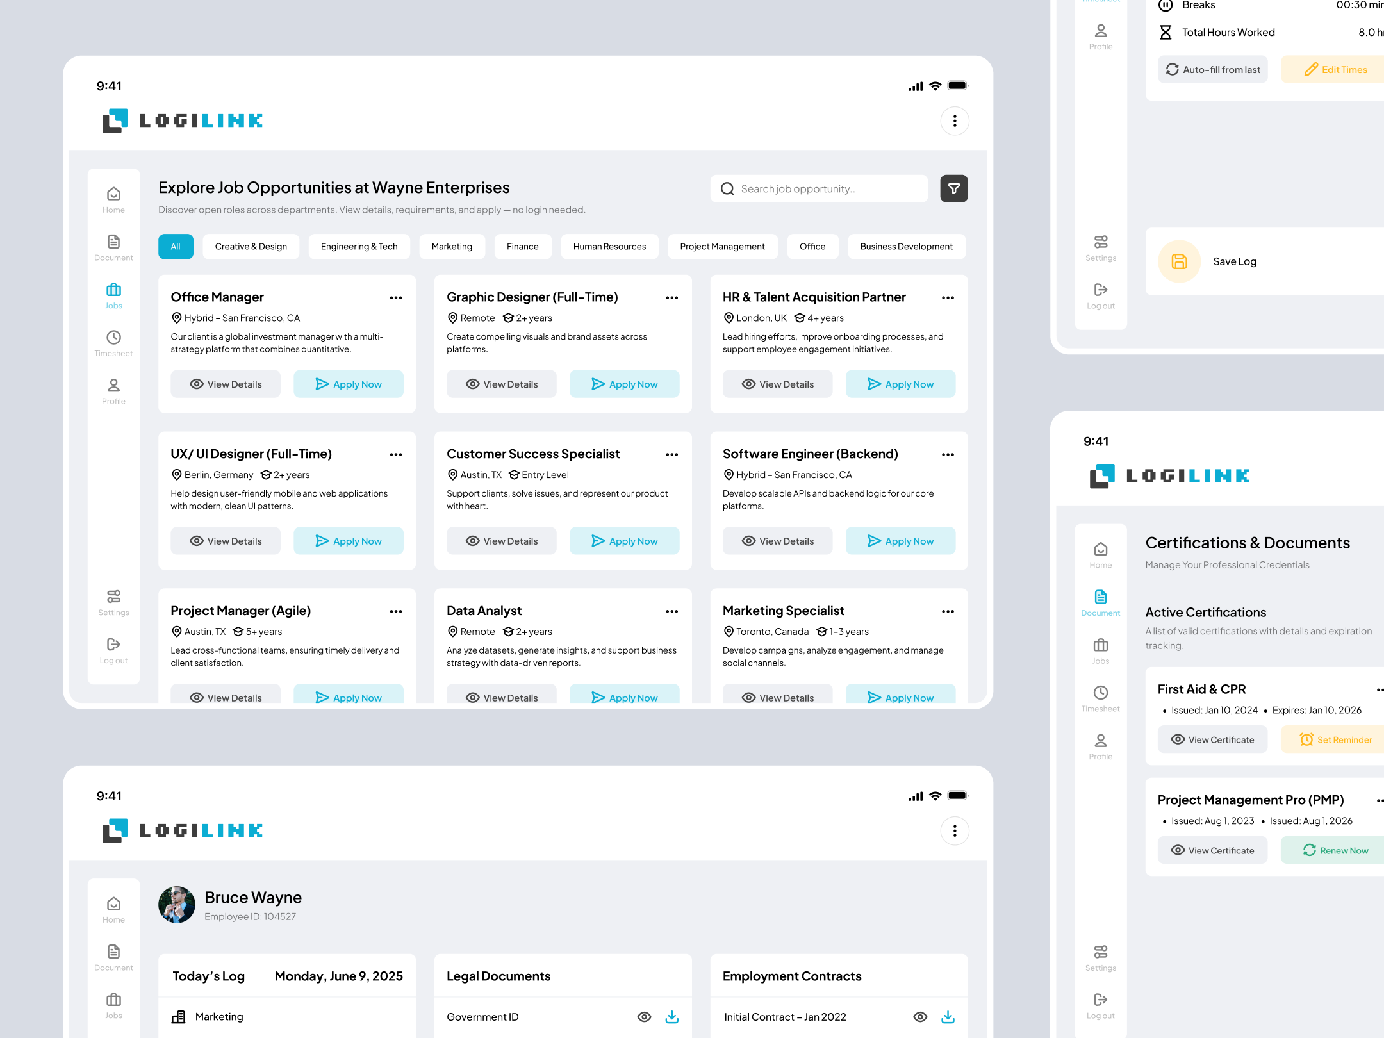The width and height of the screenshot is (1384, 1038).
Task: Preview the Initial Contract – Jan 2022 document
Action: click(921, 1017)
